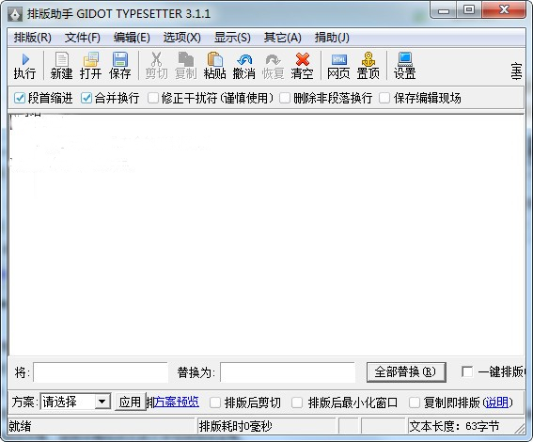Open the 编辑(E) menu
533x442 pixels.
click(132, 38)
